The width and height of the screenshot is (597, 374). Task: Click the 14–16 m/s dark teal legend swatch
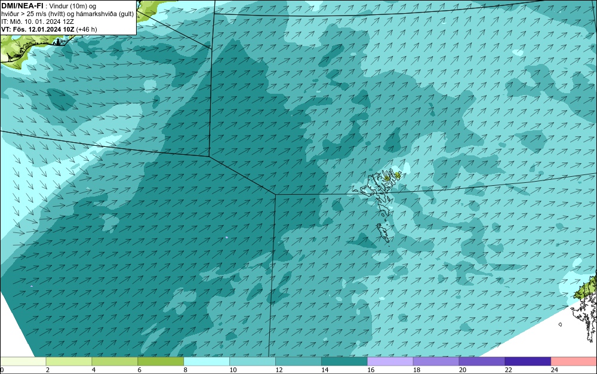(x=344, y=361)
